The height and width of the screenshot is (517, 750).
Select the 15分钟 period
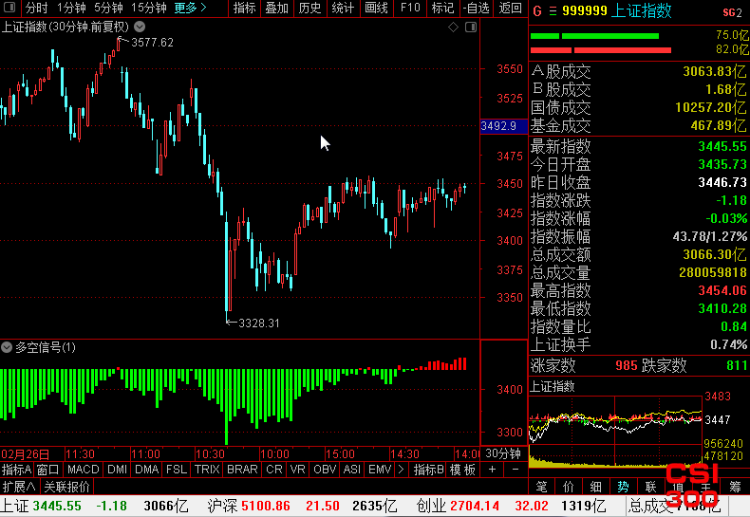point(149,8)
